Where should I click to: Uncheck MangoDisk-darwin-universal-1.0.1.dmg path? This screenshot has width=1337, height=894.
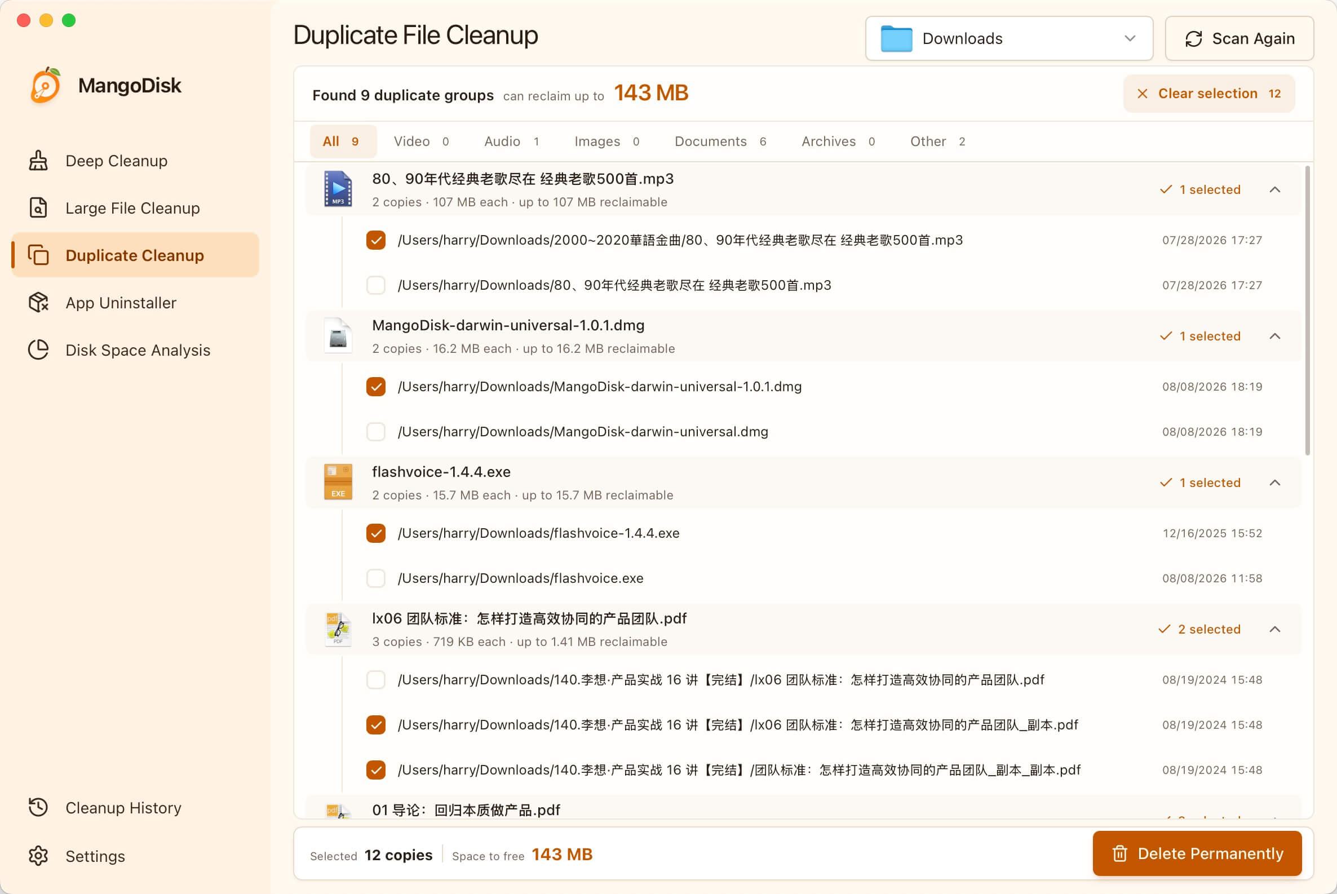(376, 387)
